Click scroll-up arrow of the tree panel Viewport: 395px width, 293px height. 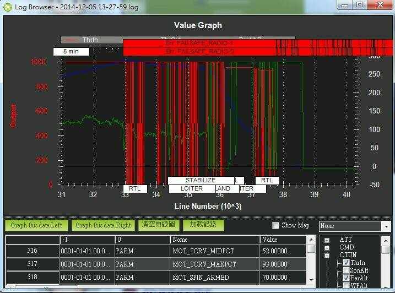pyautogui.click(x=385, y=240)
